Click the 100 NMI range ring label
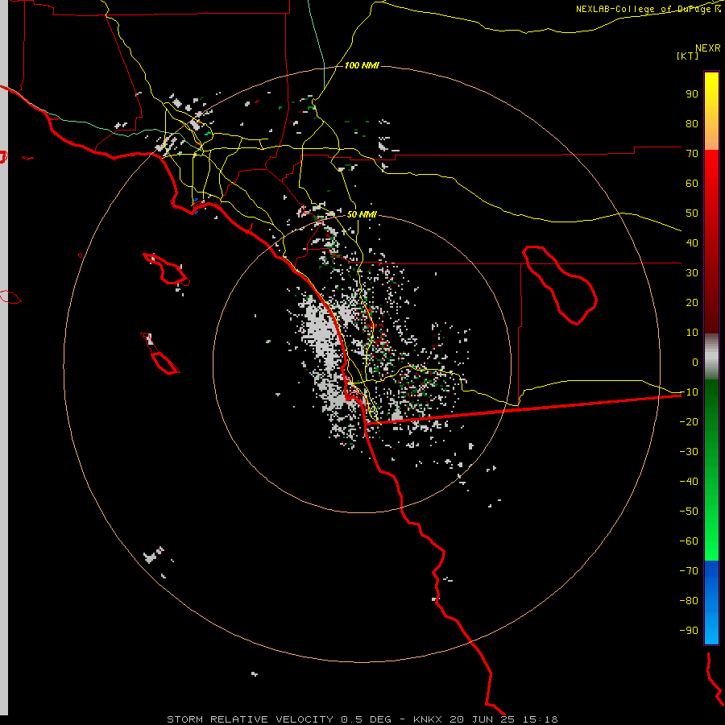The width and height of the screenshot is (725, 725). click(362, 66)
